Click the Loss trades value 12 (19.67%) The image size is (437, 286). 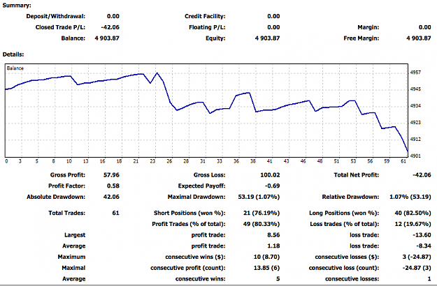point(413,224)
